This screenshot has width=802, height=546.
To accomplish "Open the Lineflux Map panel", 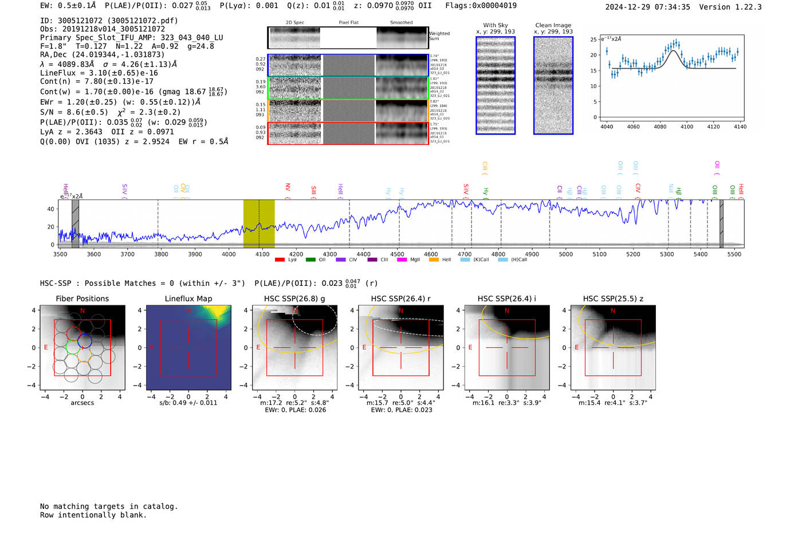I will [188, 347].
